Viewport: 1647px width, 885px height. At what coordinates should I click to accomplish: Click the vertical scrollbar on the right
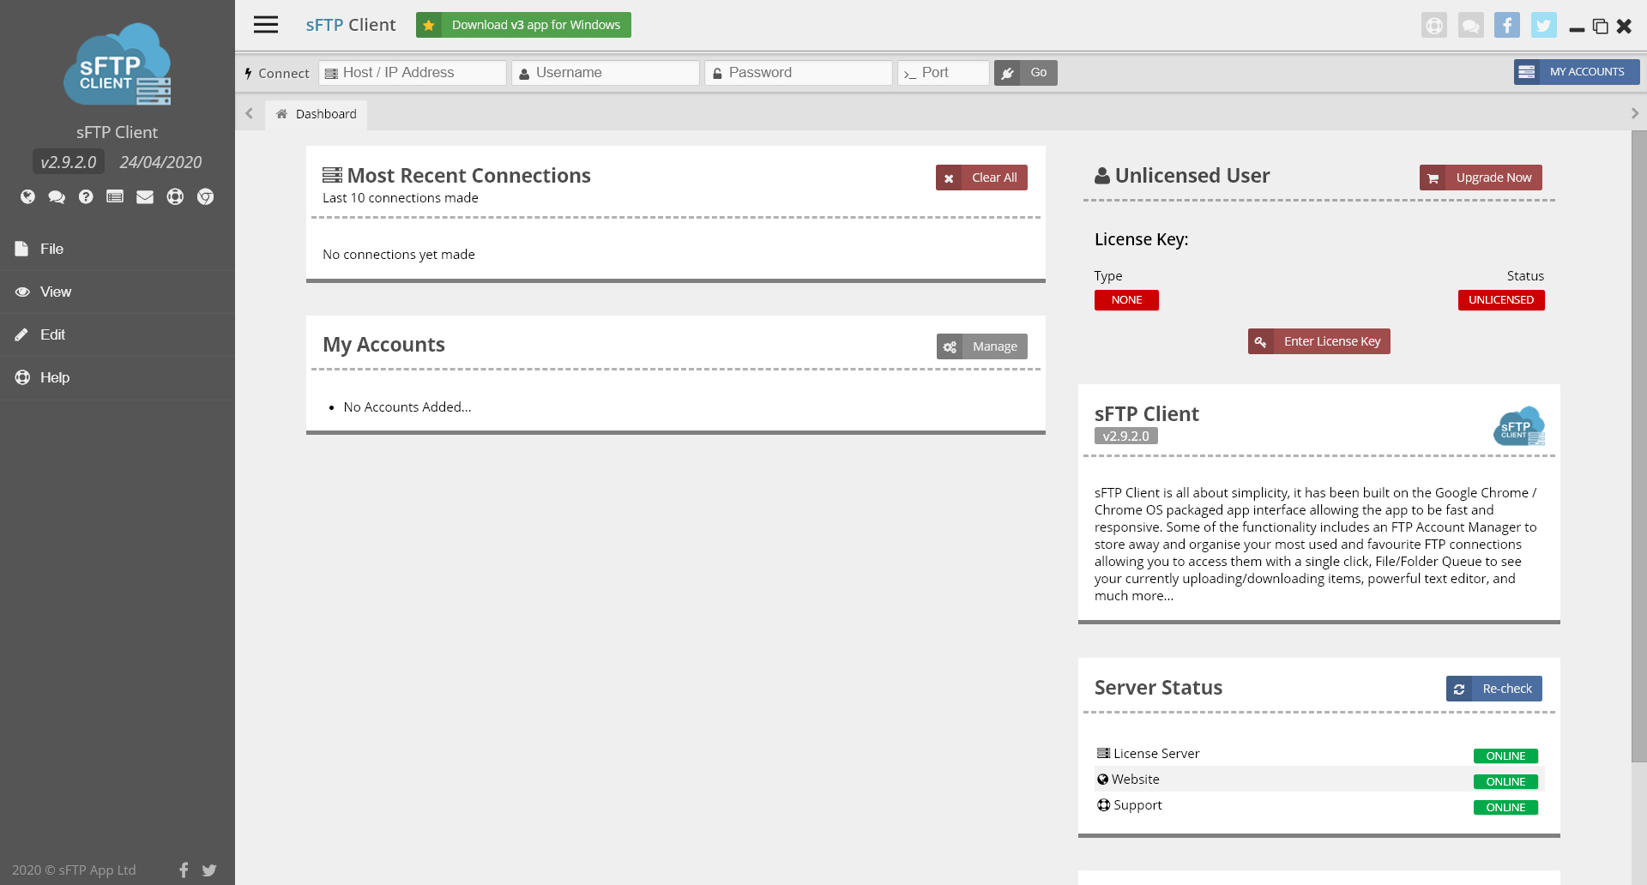(x=1638, y=446)
